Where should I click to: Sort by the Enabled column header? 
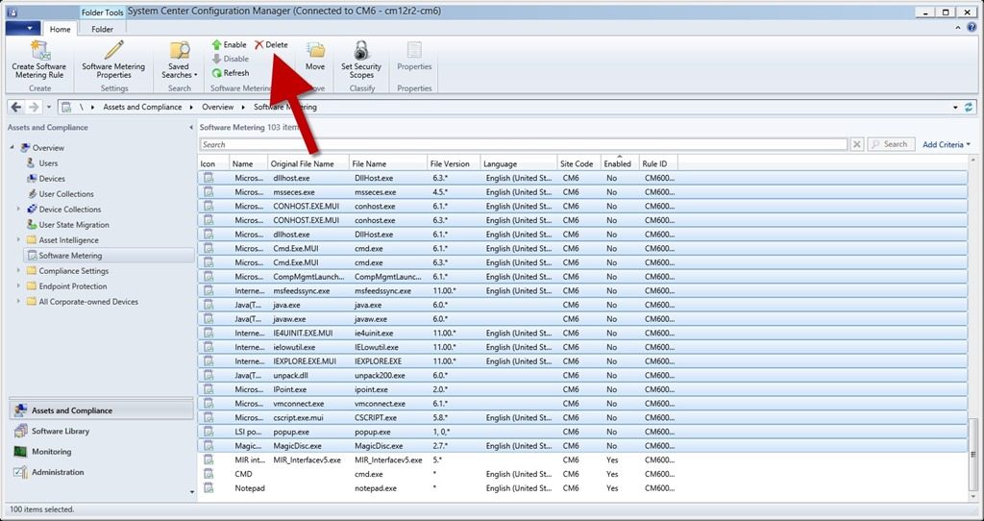620,163
